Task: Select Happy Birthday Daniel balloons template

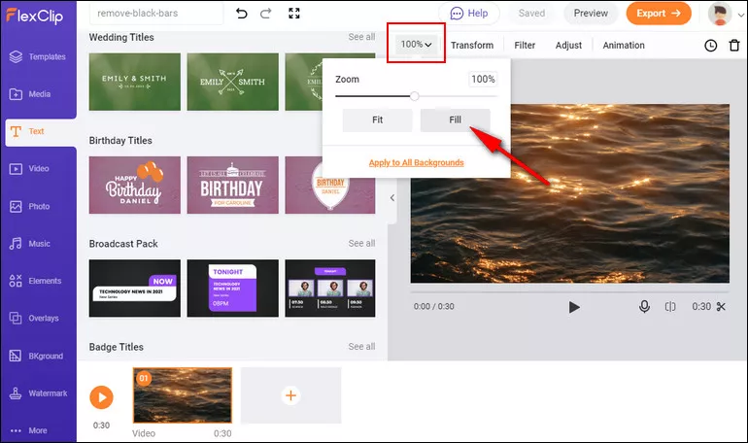Action: pos(134,185)
